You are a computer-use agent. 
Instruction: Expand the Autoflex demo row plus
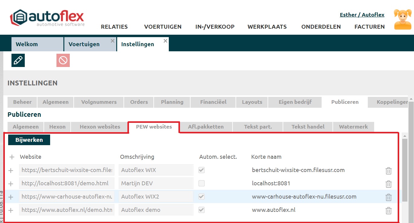(11, 210)
